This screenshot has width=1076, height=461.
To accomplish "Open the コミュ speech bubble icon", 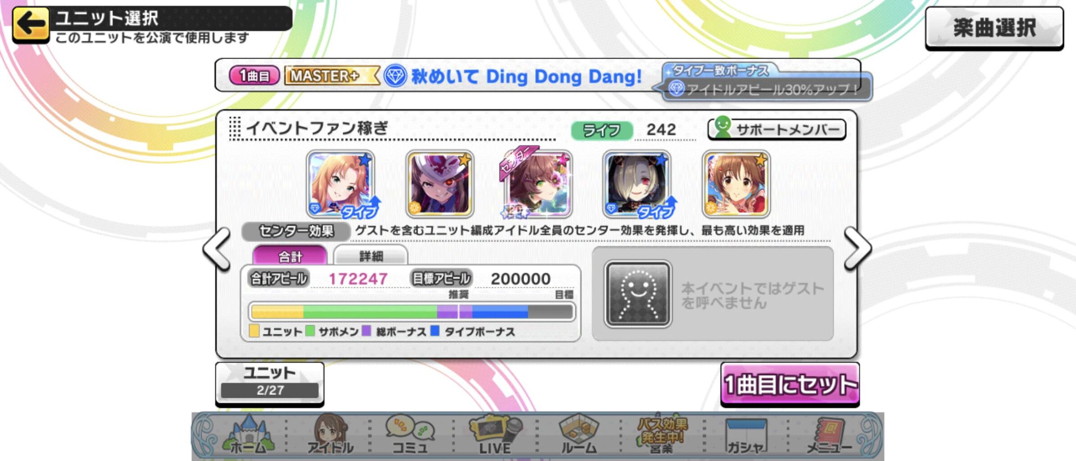I will (410, 434).
